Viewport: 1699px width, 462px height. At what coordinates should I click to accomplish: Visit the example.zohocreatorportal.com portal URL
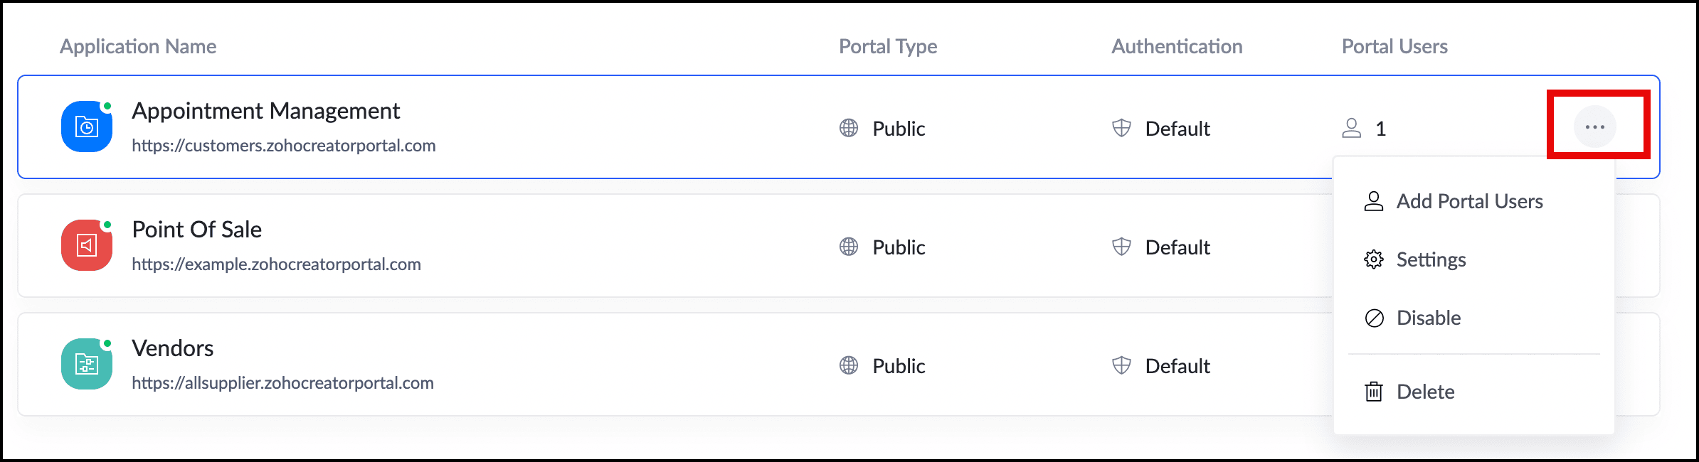276,264
